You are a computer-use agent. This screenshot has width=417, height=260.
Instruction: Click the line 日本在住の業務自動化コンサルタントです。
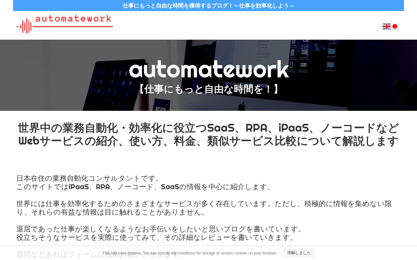(x=89, y=178)
